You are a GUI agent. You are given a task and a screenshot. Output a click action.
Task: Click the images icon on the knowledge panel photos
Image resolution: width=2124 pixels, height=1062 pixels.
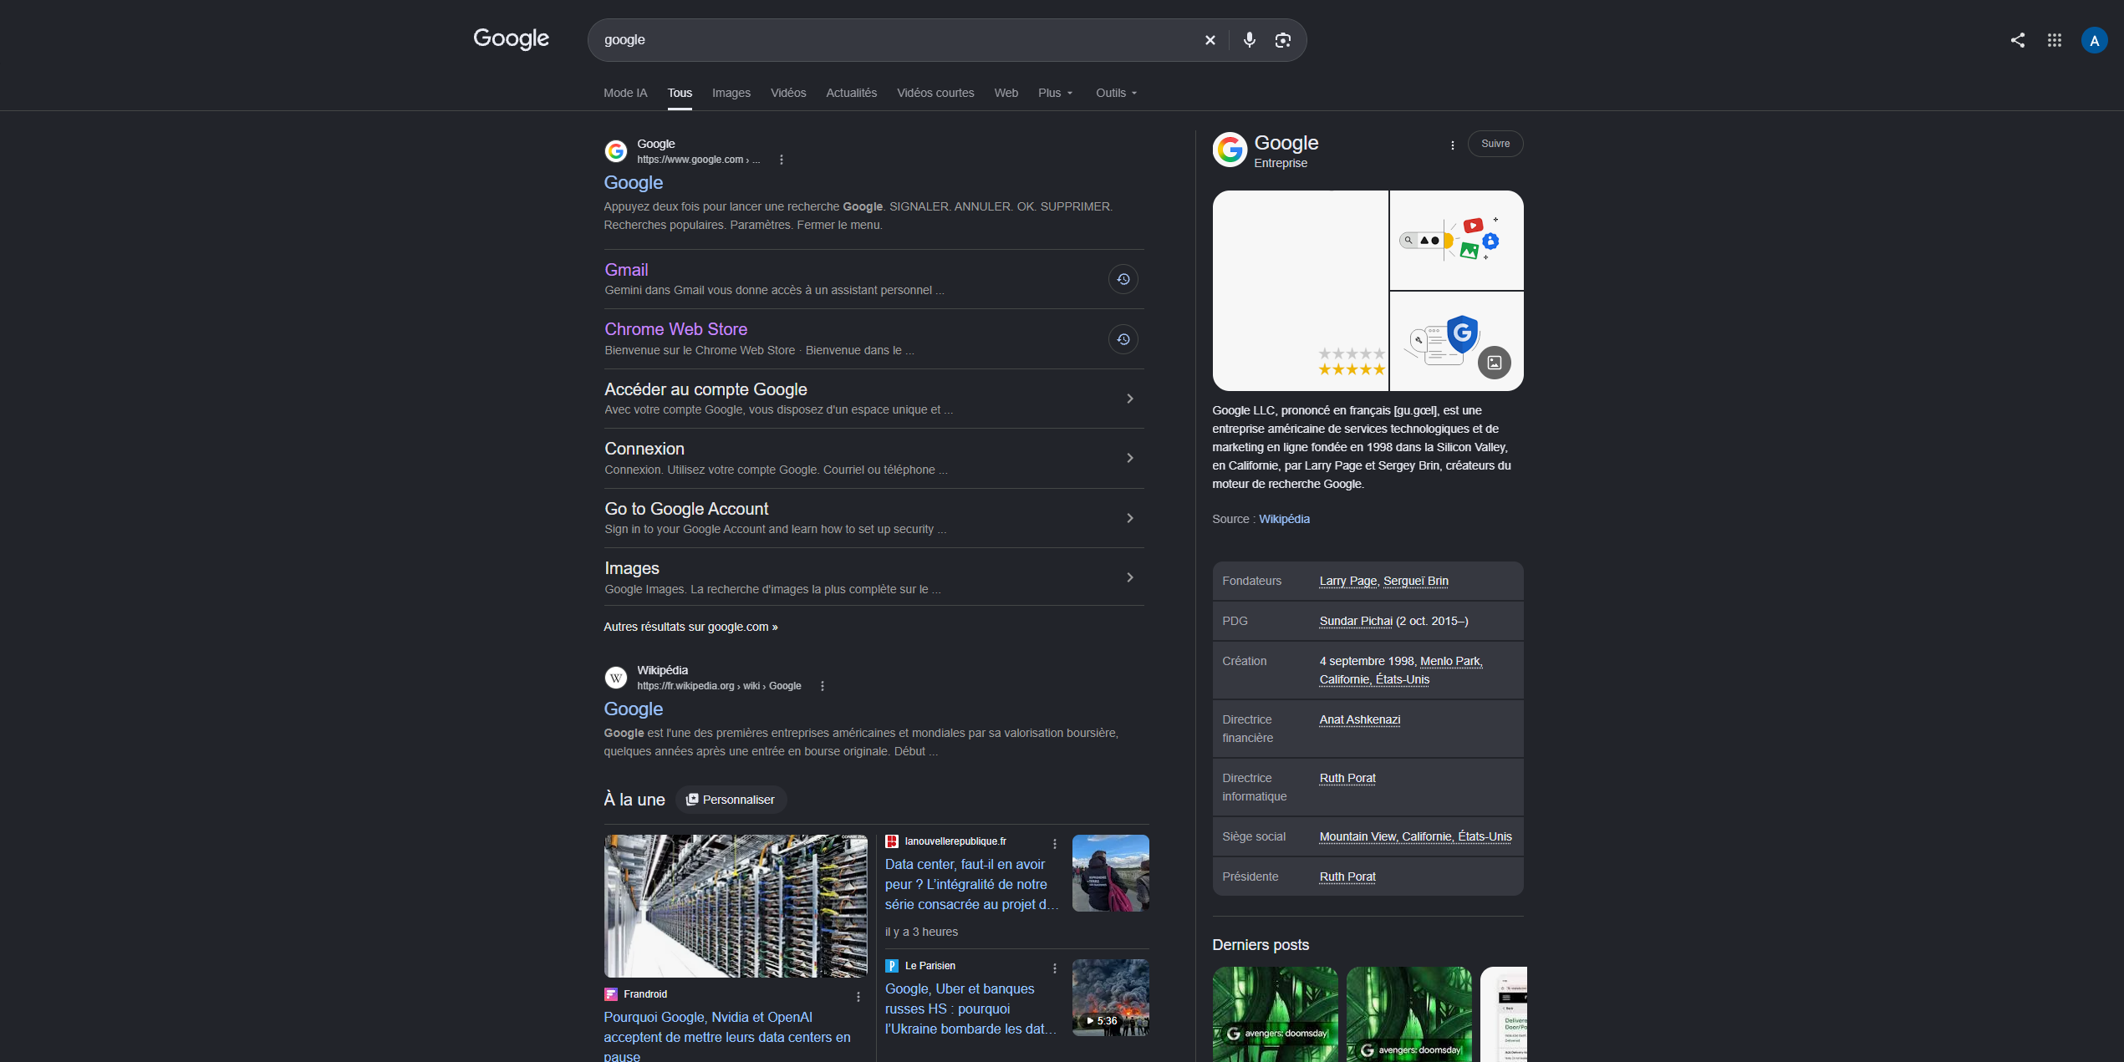1494,363
